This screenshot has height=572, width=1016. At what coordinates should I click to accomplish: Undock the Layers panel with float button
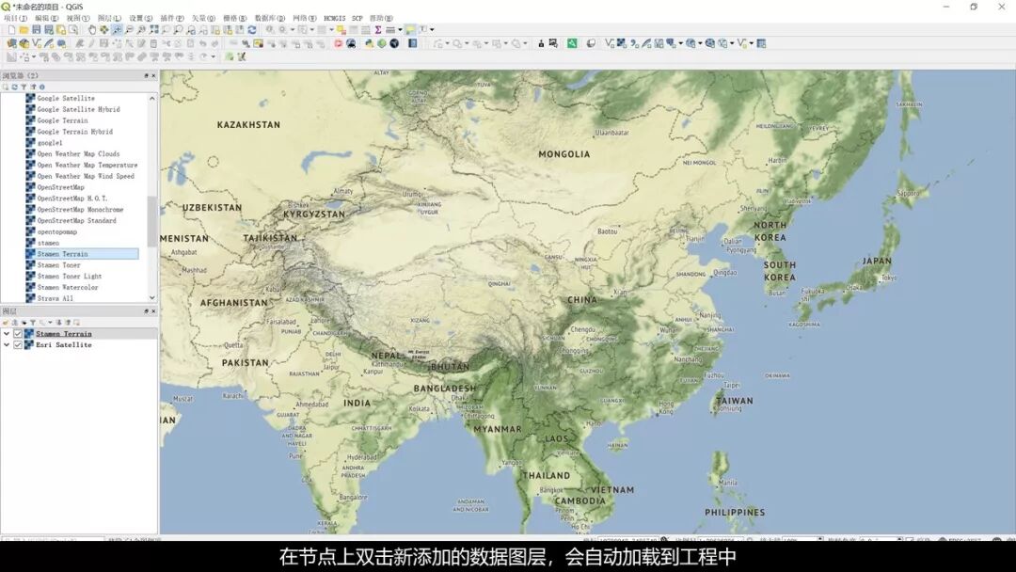[147, 311]
